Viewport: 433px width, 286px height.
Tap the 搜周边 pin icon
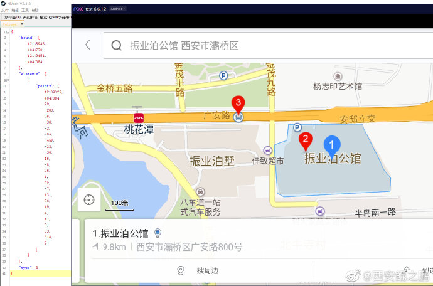pos(181,270)
